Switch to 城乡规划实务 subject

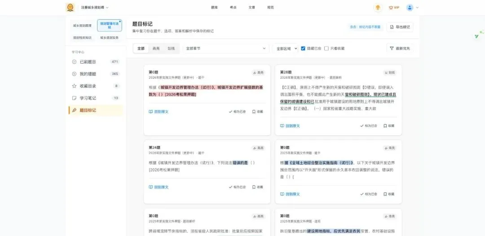109,38
